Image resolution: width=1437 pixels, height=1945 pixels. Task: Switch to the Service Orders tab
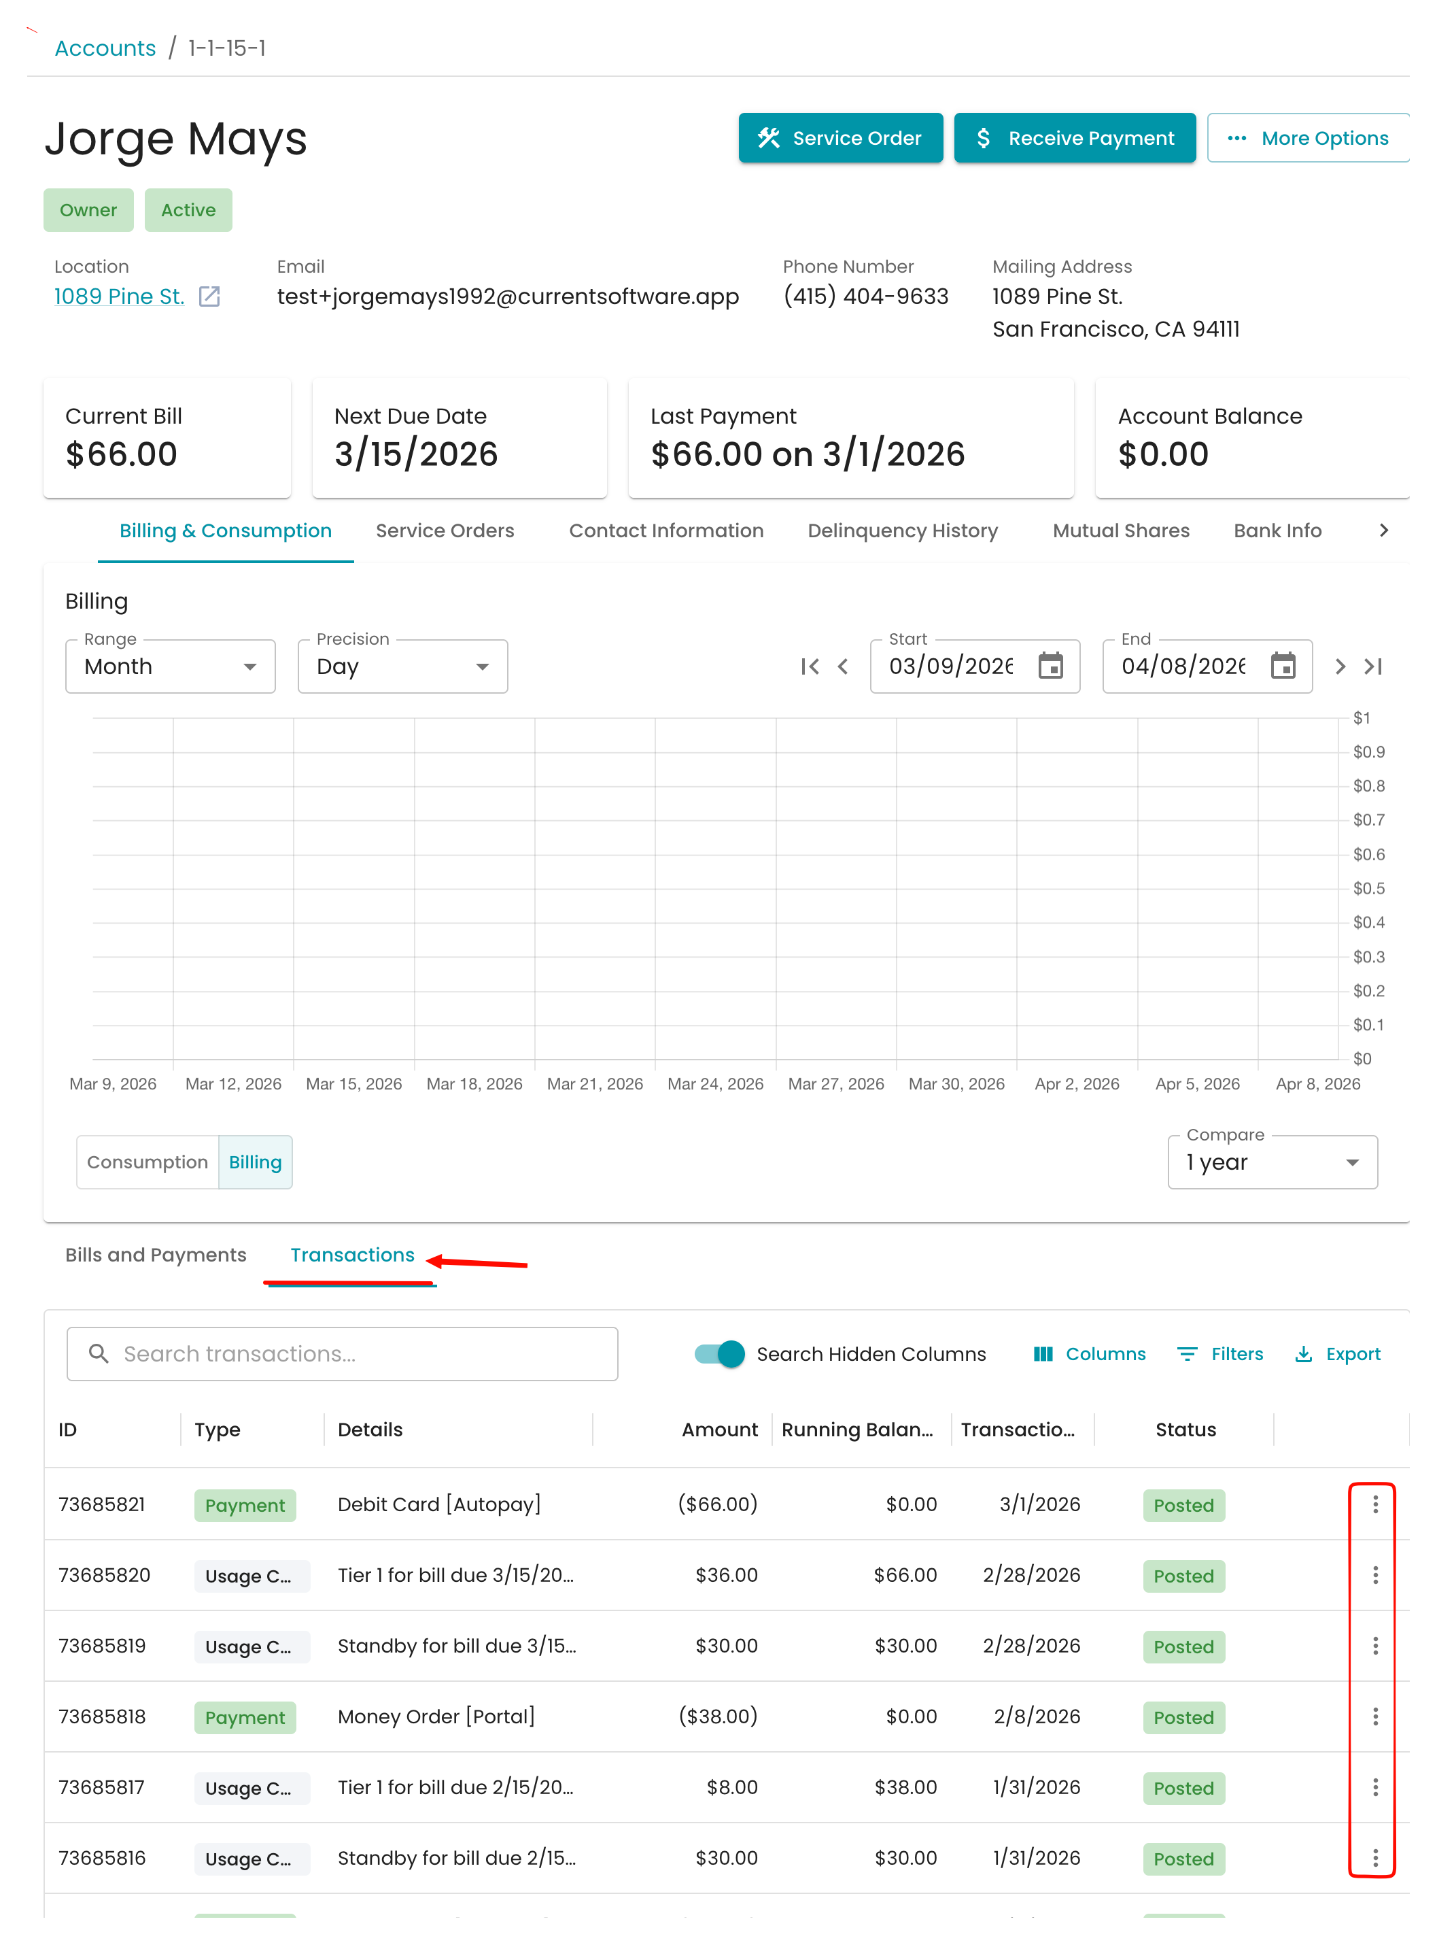click(445, 531)
